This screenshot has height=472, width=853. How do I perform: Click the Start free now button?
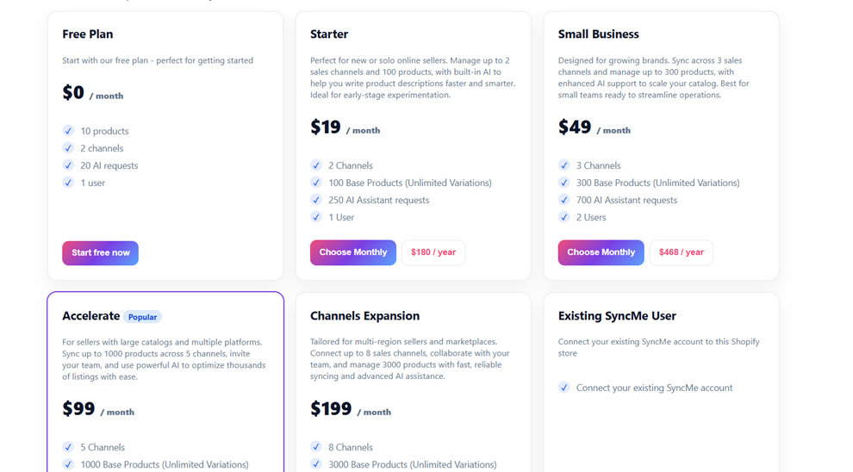100,252
